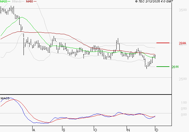Click the O month marker on time axis
Image resolution: width=189 pixels, height=132 pixels.
96,130
